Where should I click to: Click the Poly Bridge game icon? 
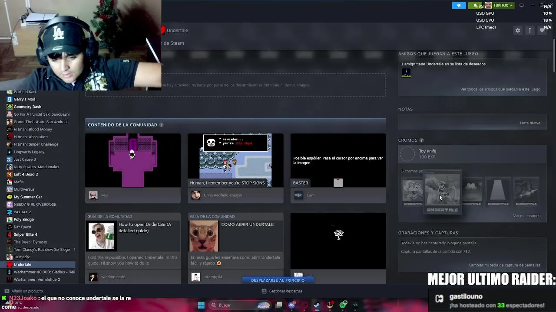click(10, 219)
